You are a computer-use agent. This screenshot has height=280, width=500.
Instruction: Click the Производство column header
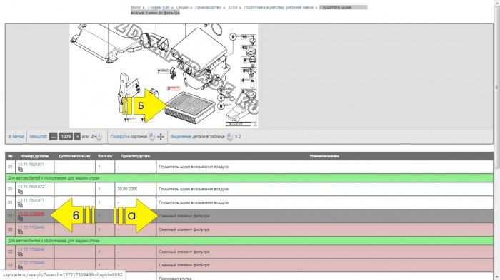pyautogui.click(x=135, y=156)
